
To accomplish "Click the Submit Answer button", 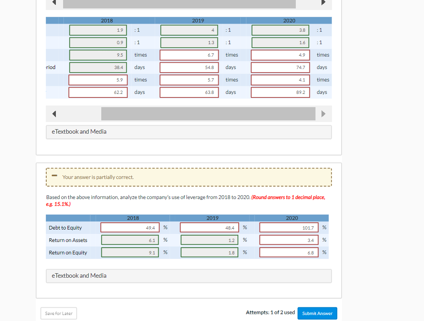I will click(317, 313).
